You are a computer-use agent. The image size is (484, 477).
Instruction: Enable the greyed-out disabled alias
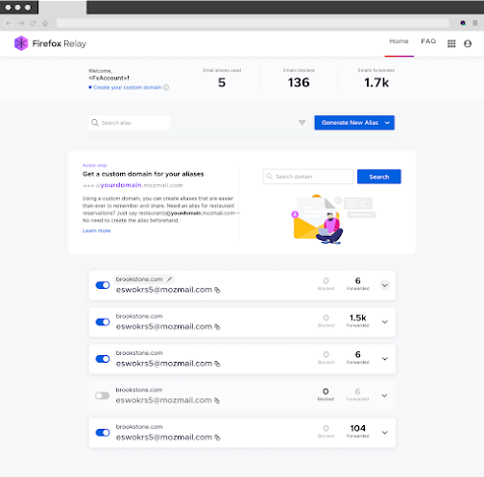pos(103,395)
